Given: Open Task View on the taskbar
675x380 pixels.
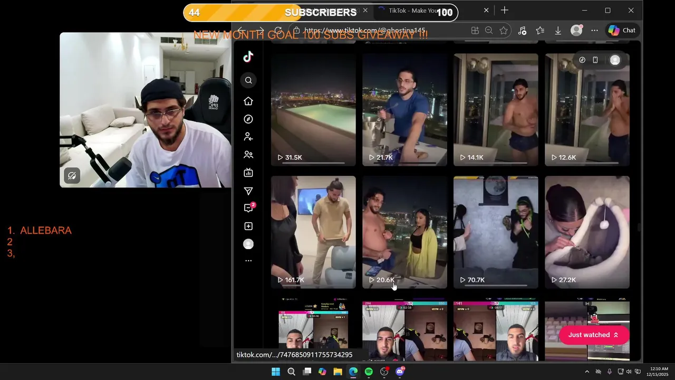Looking at the screenshot, I should pos(307,372).
